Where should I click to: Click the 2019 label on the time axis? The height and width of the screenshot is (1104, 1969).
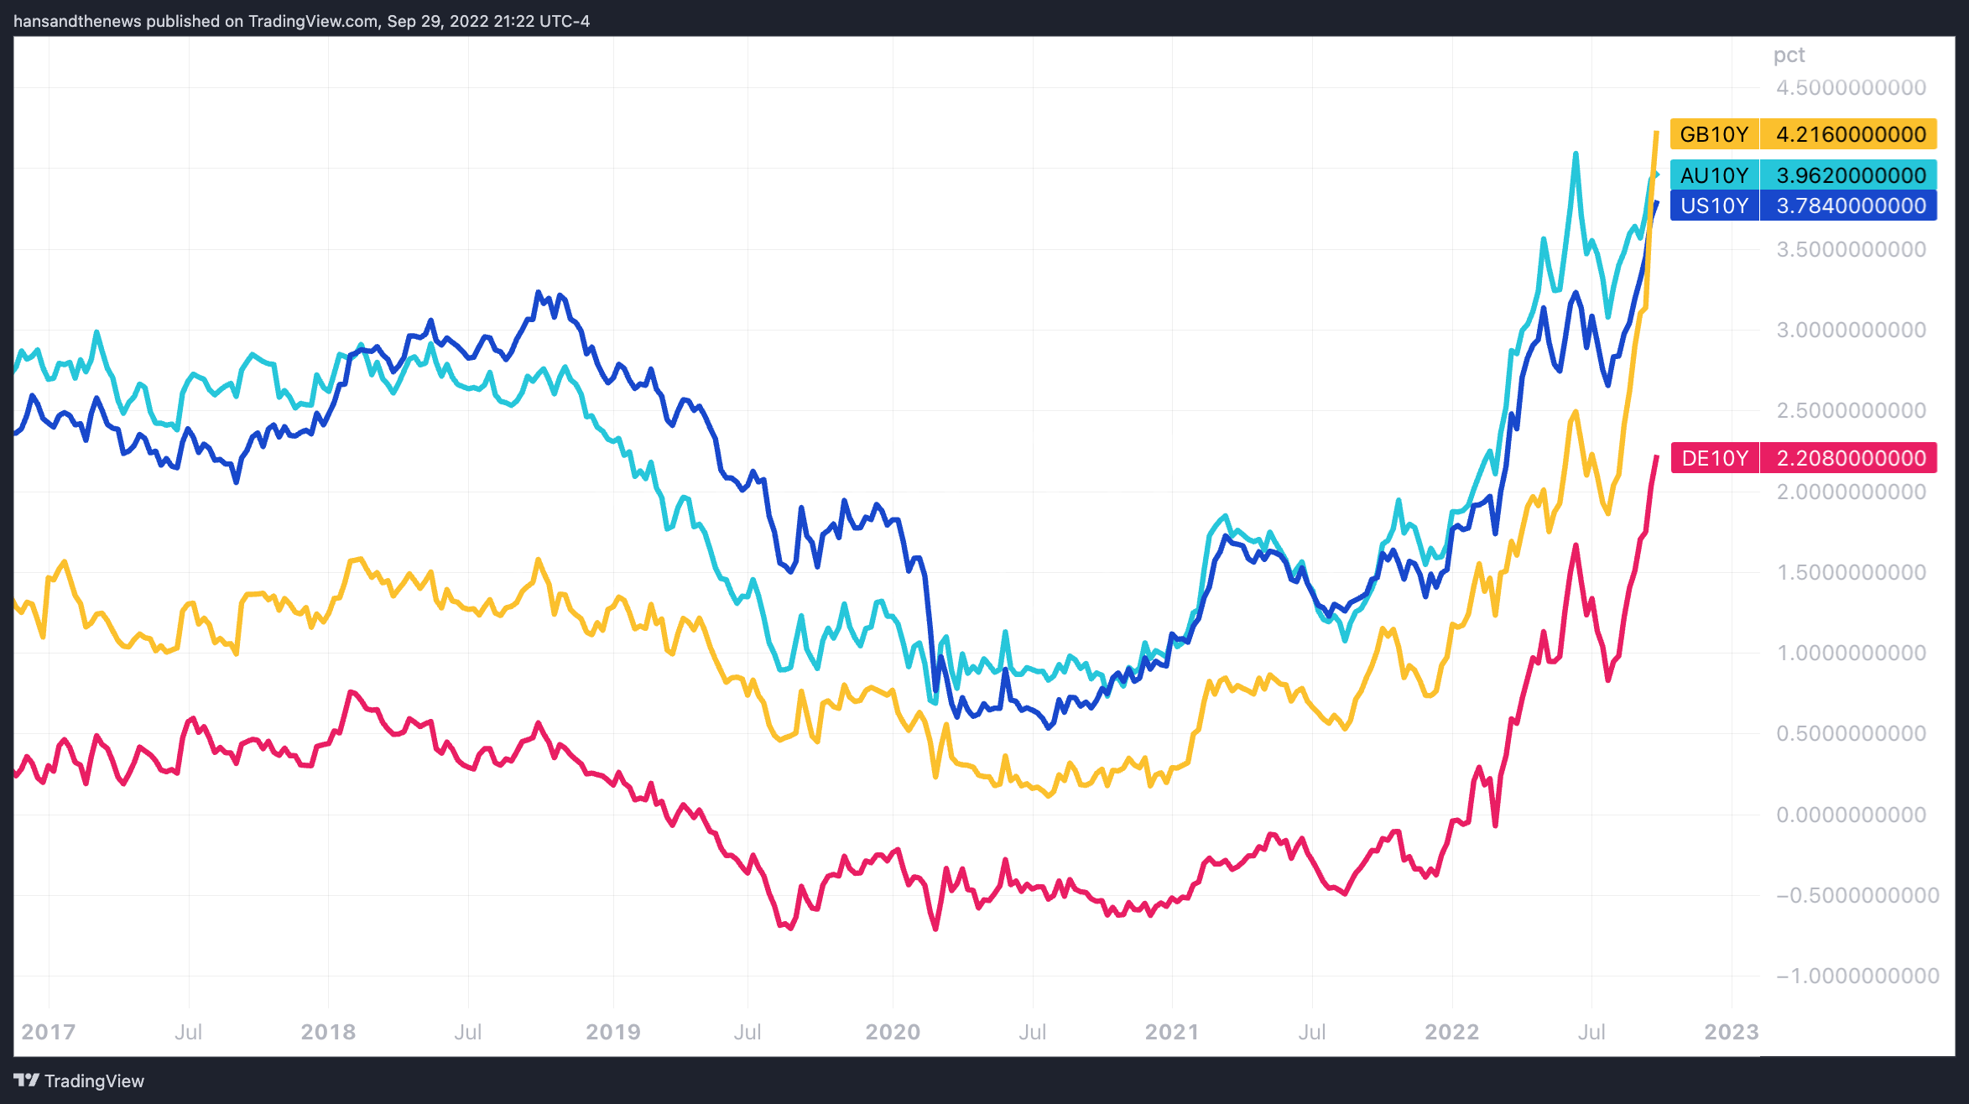coord(612,1032)
